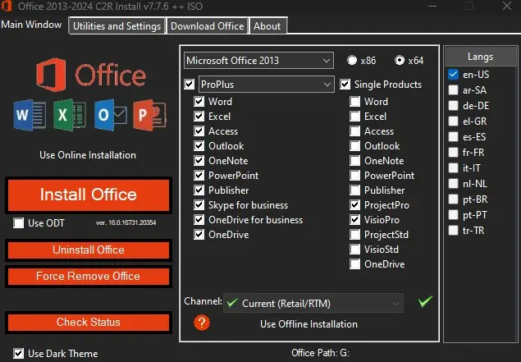Image resolution: width=521 pixels, height=362 pixels.
Task: Click the Check Status button
Action: click(x=89, y=322)
